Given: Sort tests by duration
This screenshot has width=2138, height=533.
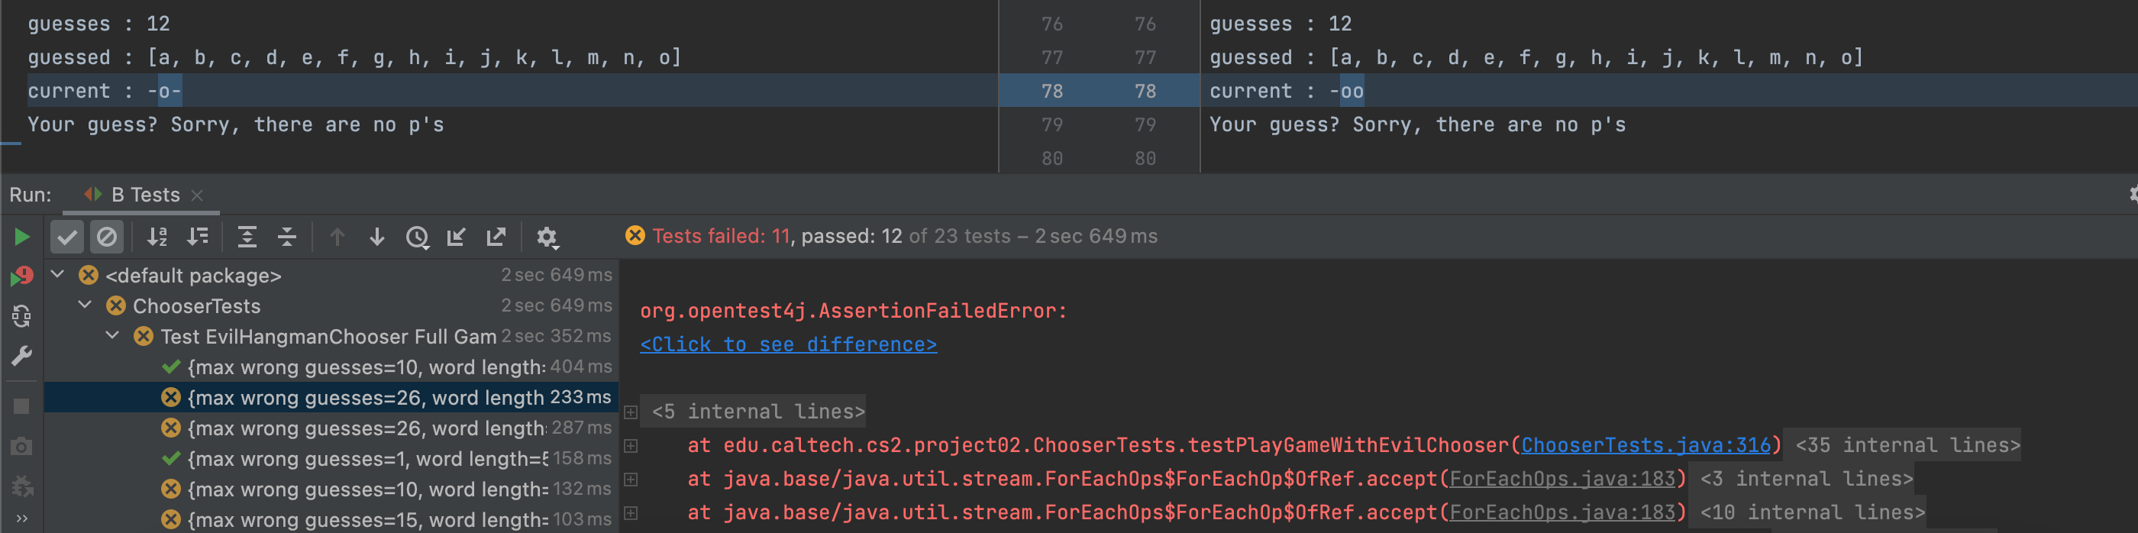Looking at the screenshot, I should (198, 237).
